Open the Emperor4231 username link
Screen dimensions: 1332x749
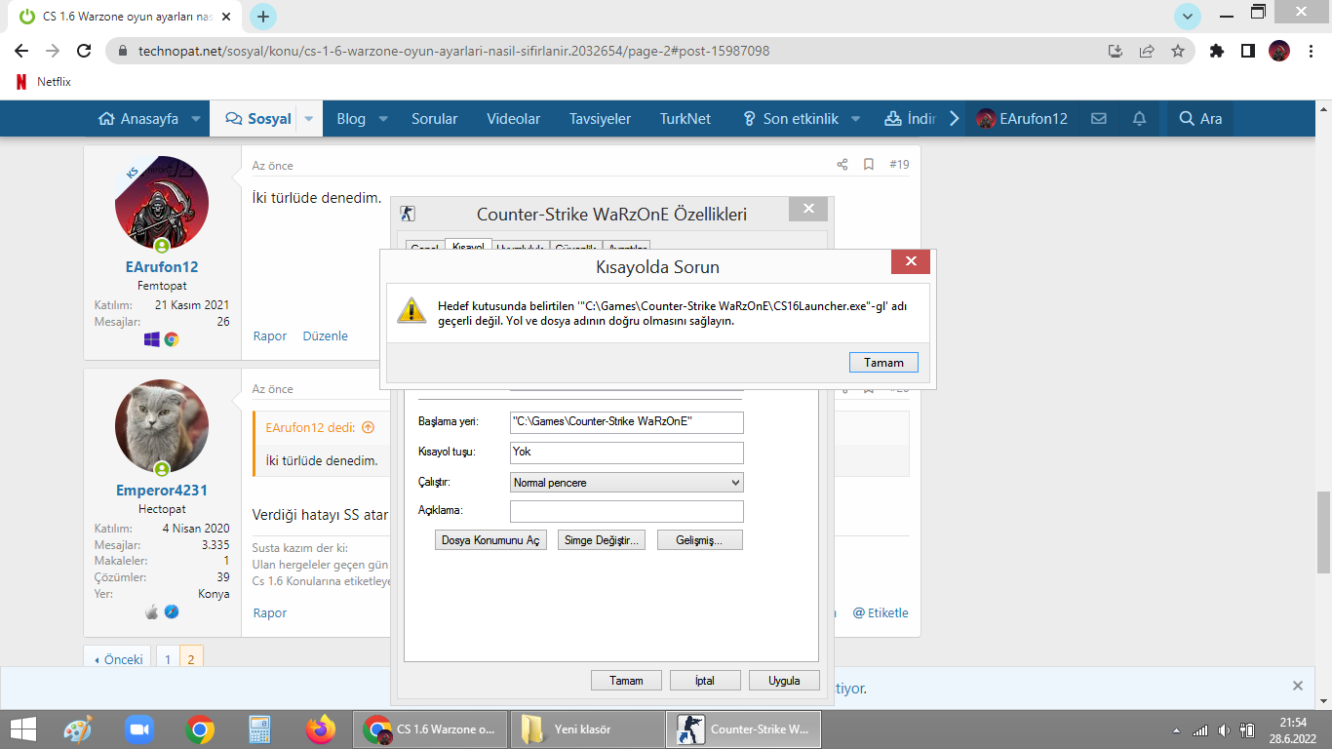[162, 491]
